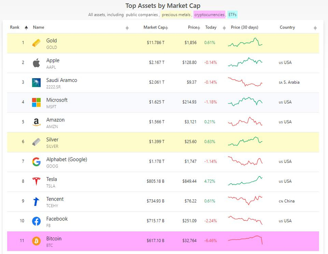Click the Apple logo icon

(36, 63)
